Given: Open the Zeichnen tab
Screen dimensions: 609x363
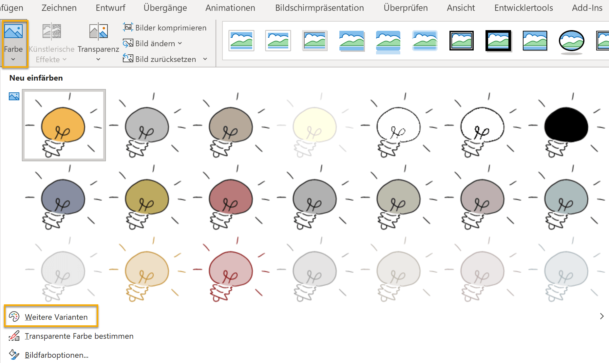Looking at the screenshot, I should coord(59,8).
